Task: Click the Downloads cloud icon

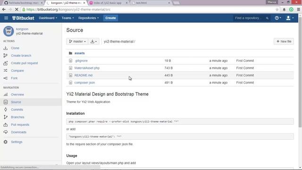Action: [x=6, y=132]
